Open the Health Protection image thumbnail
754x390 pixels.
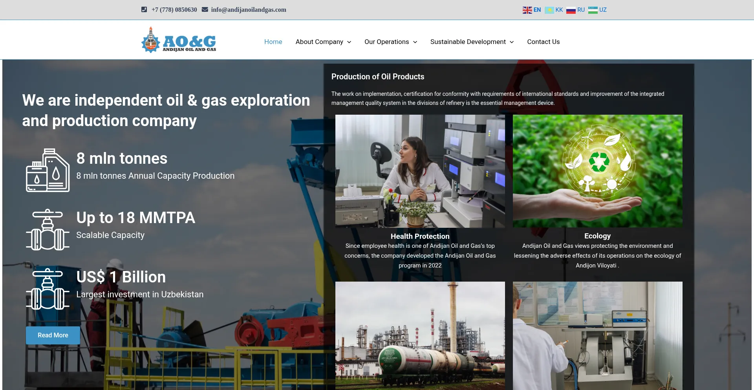pyautogui.click(x=420, y=171)
